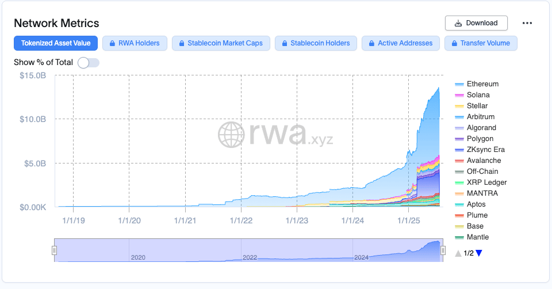Switch to the RWA Holders tab
This screenshot has height=289, width=552.
135,43
